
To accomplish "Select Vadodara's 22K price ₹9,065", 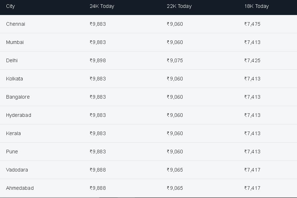I will 175,170.
